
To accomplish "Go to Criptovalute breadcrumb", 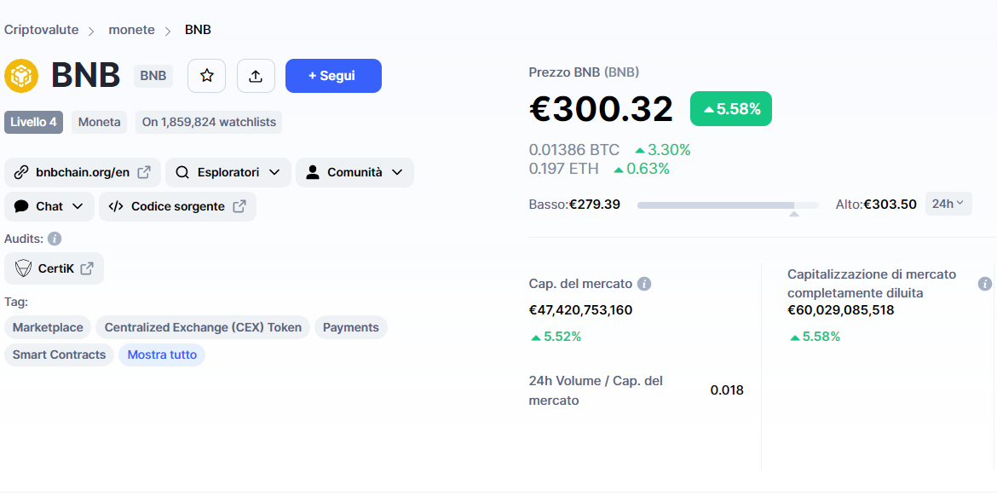I will tap(42, 30).
